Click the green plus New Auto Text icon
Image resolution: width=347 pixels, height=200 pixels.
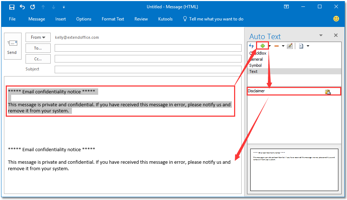coord(263,46)
